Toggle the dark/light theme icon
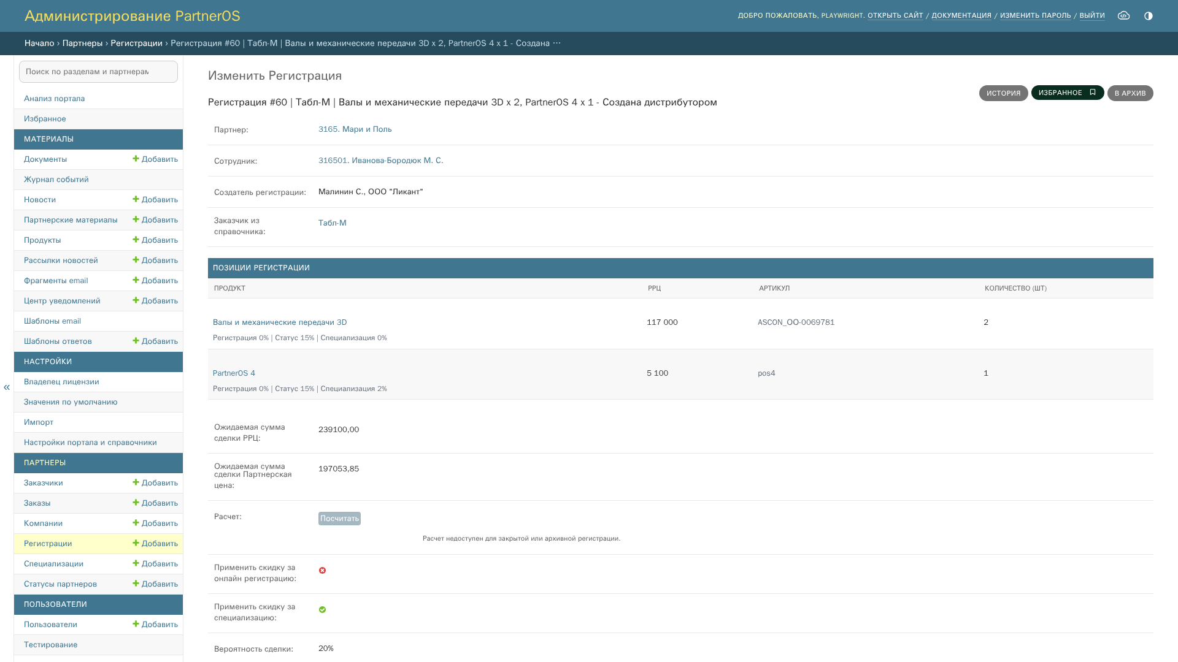The width and height of the screenshot is (1178, 662). tap(1149, 16)
